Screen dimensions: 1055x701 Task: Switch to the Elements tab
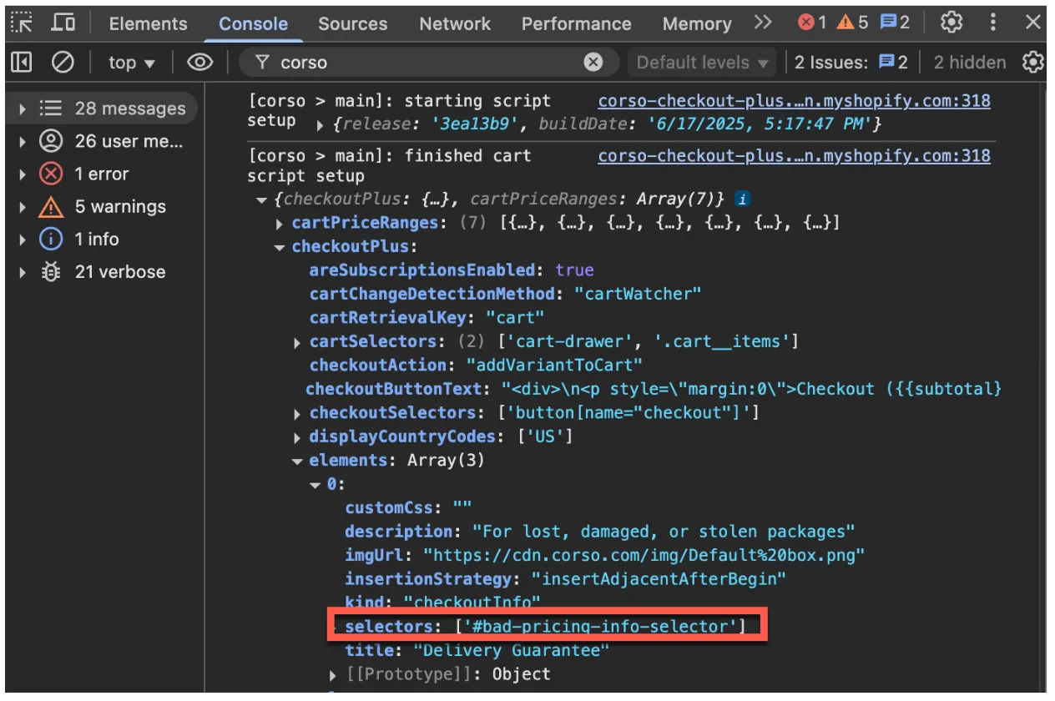148,23
